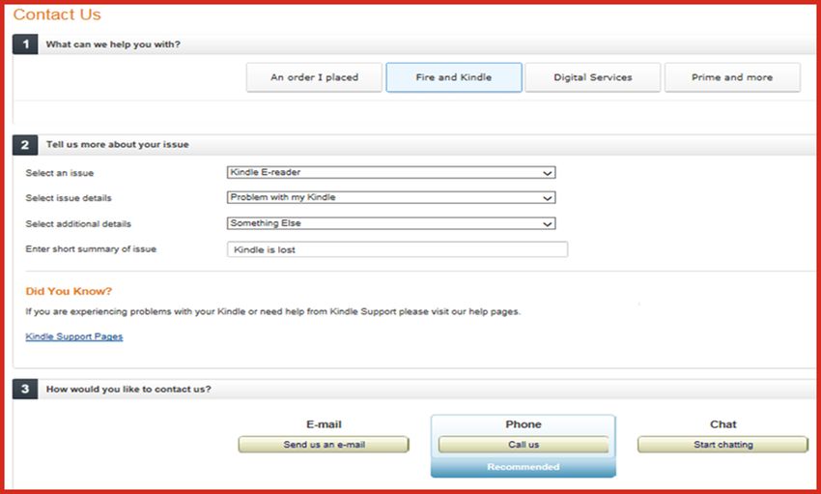The width and height of the screenshot is (821, 494).
Task: Click the 'Did You Know?' heading
Action: pyautogui.click(x=69, y=291)
